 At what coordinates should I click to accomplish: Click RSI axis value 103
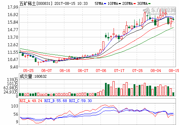(x=14, y=106)
